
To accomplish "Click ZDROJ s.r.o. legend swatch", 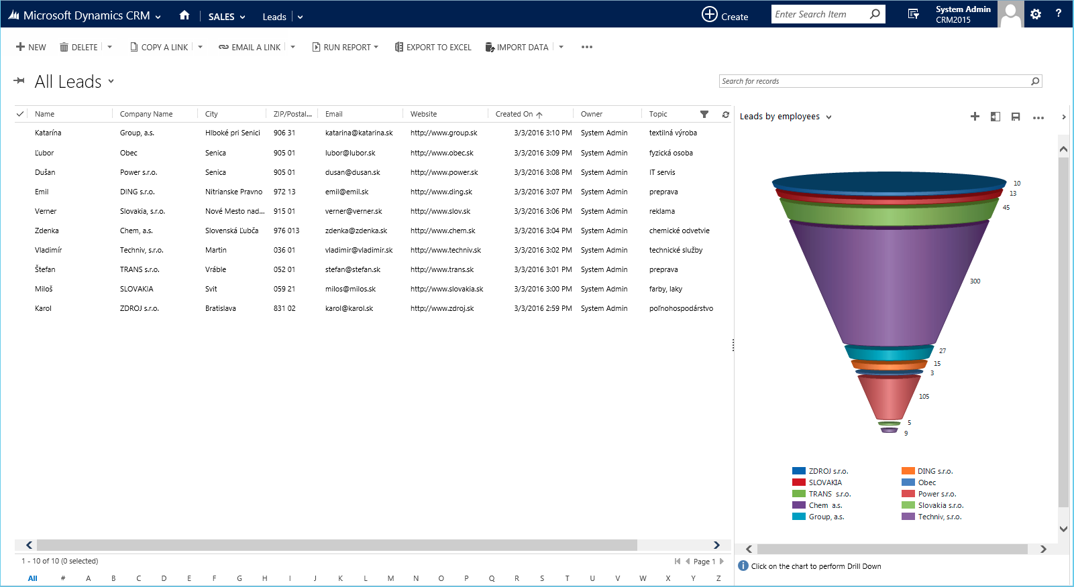I will [x=798, y=471].
